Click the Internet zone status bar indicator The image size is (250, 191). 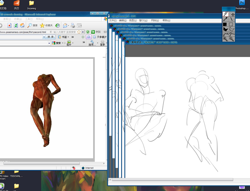[87, 168]
